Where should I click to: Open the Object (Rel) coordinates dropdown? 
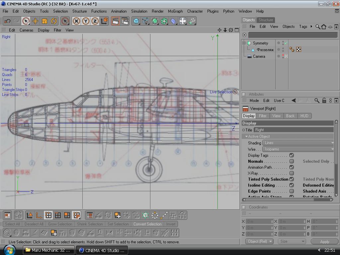tap(259, 241)
